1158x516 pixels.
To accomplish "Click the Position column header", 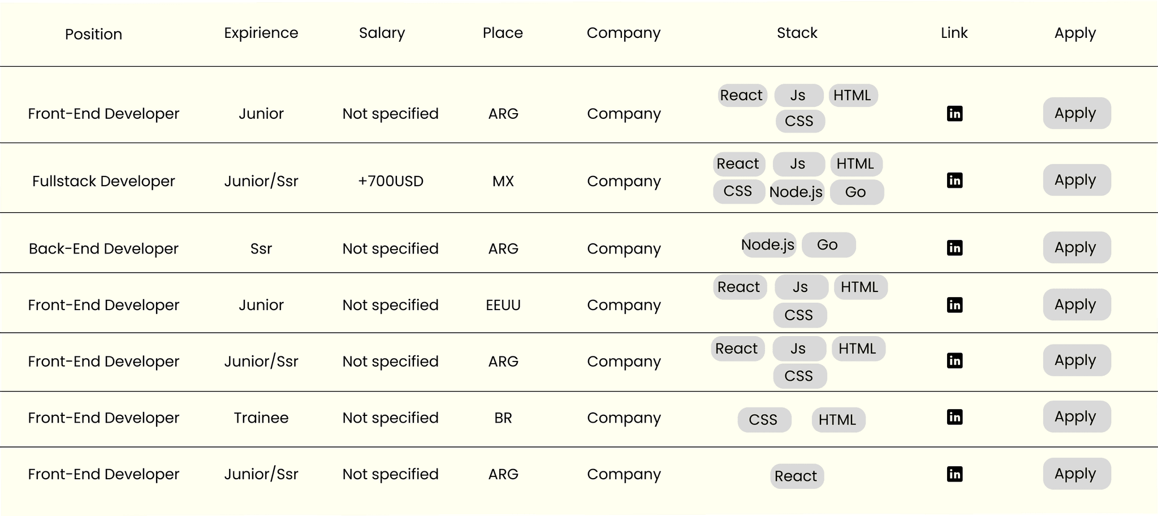I will pos(93,34).
